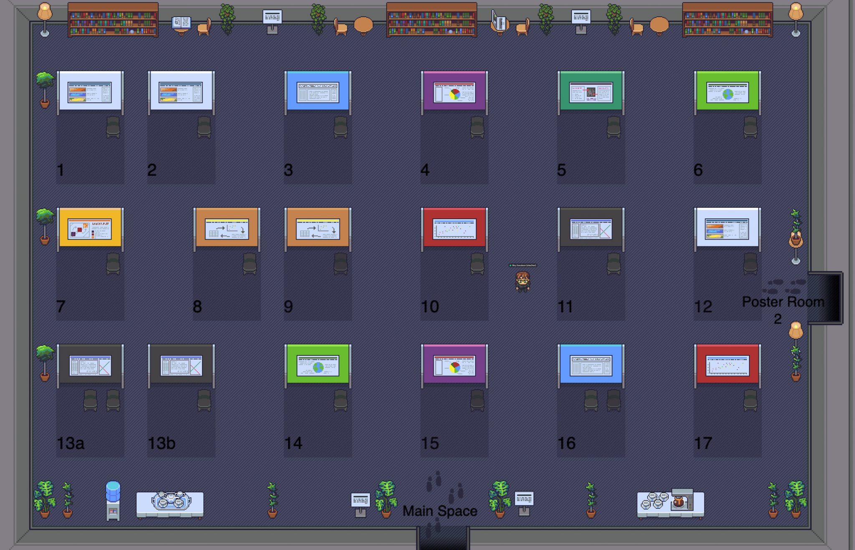Click the open book on the top table

[x=181, y=22]
